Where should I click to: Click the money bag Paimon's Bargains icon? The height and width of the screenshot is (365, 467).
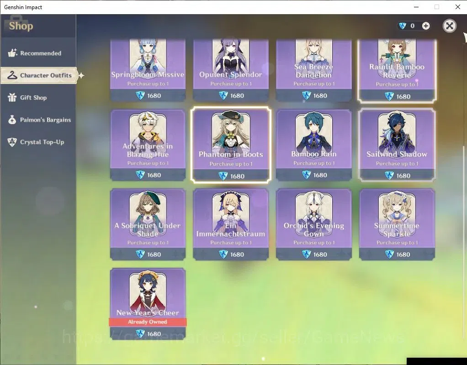click(12, 120)
